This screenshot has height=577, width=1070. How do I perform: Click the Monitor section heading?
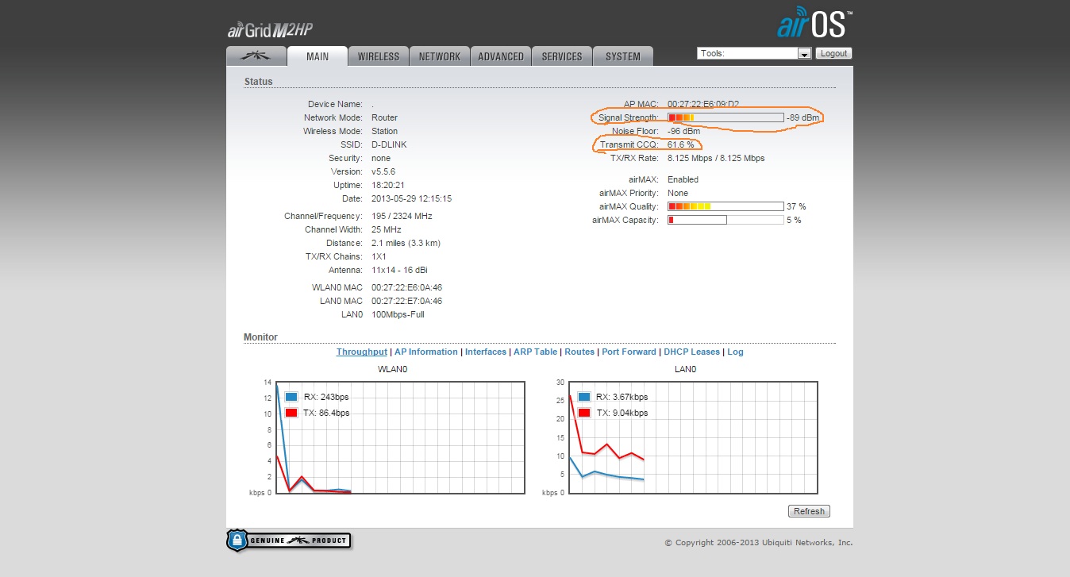point(260,337)
